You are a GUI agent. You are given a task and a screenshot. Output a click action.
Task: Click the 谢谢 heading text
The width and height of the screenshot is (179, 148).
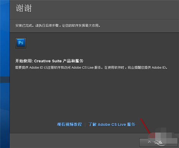pos(24,8)
